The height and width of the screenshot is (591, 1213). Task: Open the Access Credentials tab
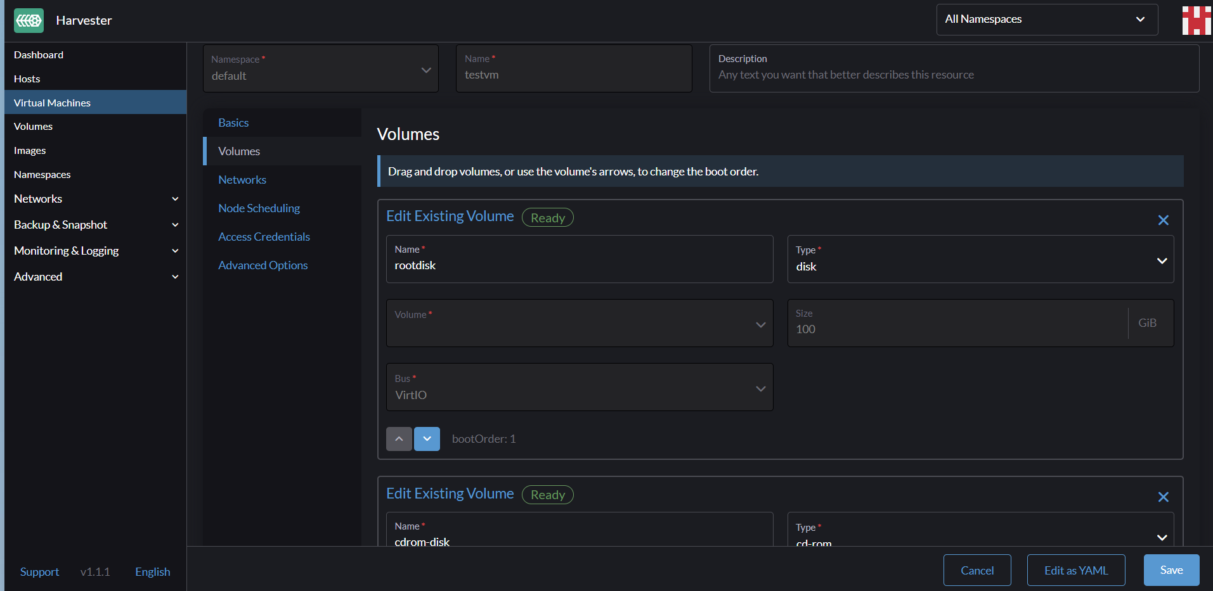click(264, 236)
